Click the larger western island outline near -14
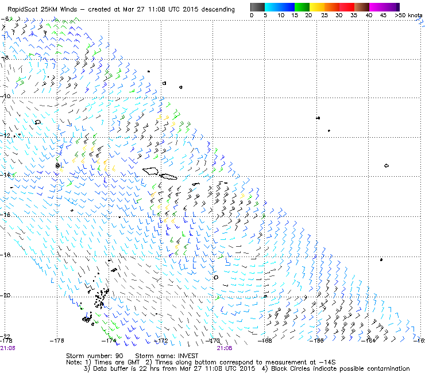This screenshot has width=425, height=373. 150,171
